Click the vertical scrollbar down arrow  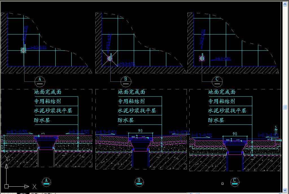click(x=285, y=190)
